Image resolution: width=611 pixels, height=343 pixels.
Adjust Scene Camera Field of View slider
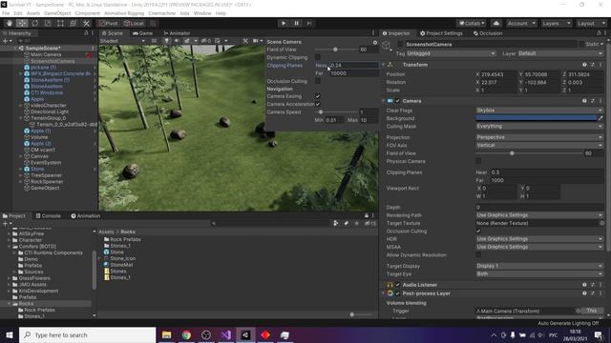tap(336, 50)
